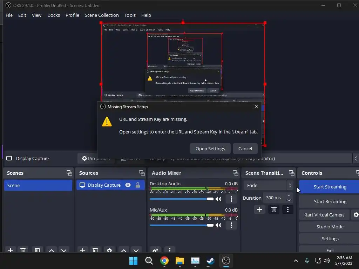This screenshot has height=269, width=359.
Task: Remove selected source with trash icon
Action: pos(95,250)
